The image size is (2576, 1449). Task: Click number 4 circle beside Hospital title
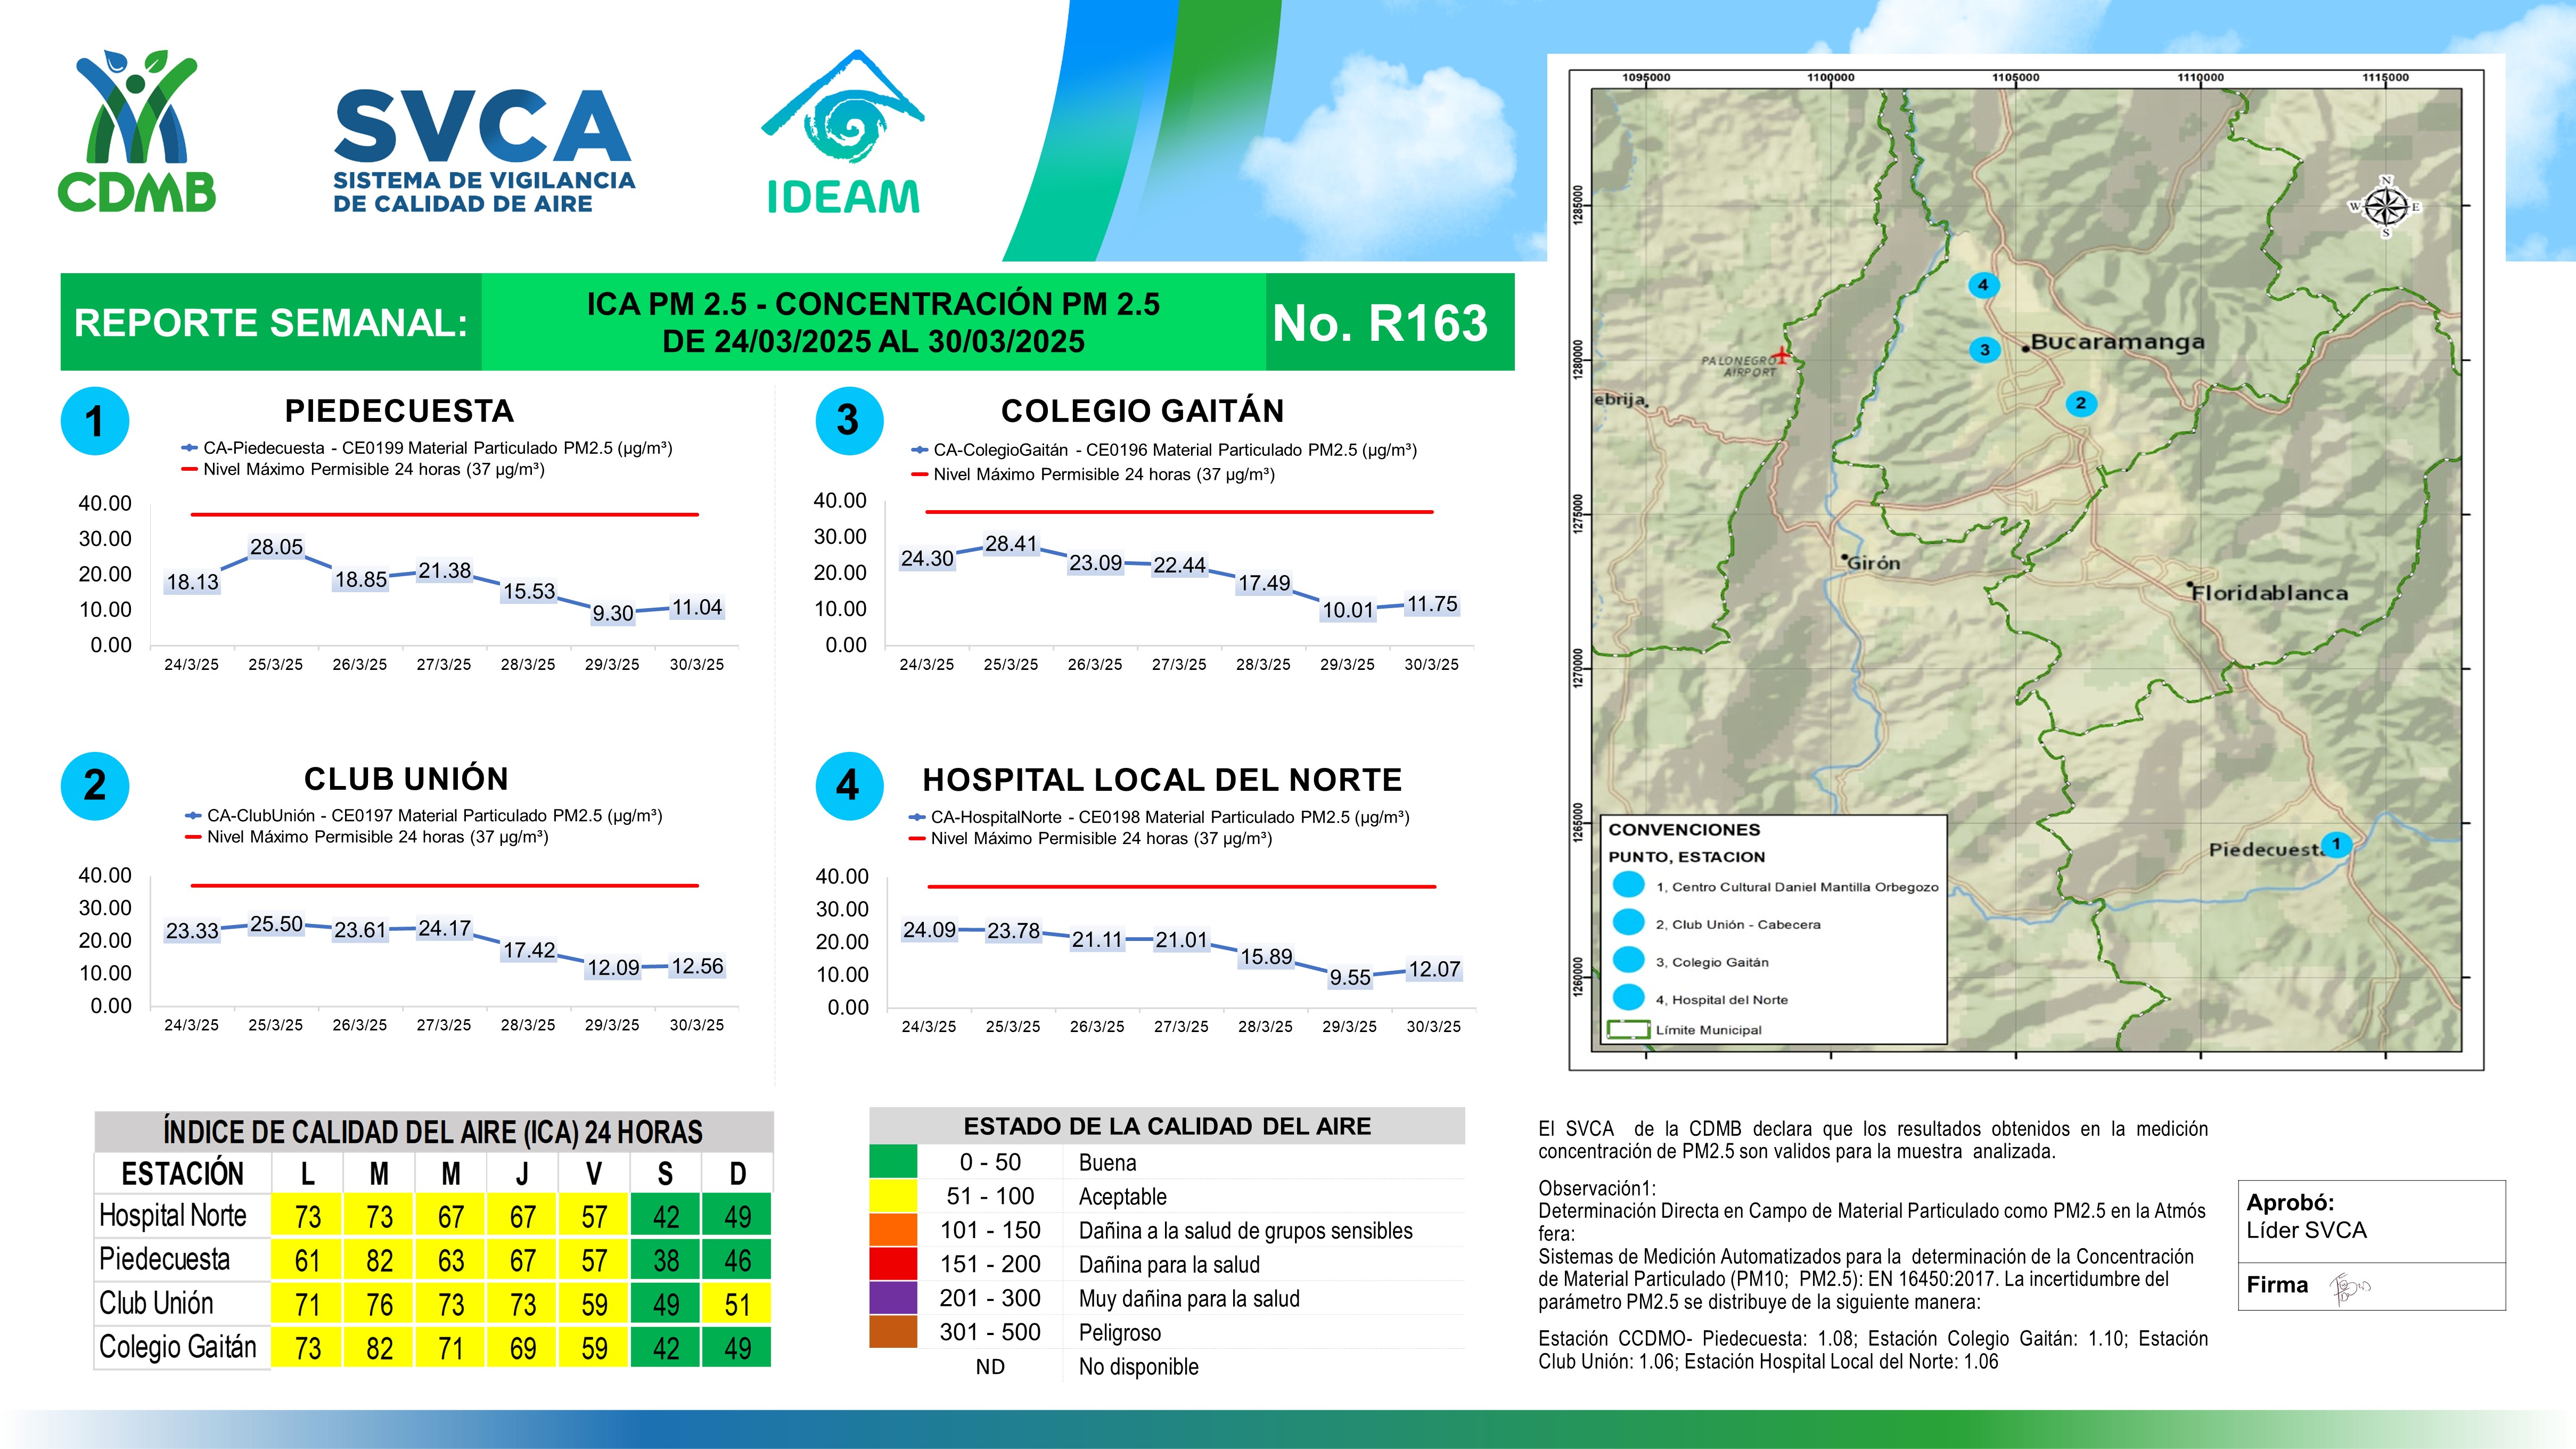(849, 786)
